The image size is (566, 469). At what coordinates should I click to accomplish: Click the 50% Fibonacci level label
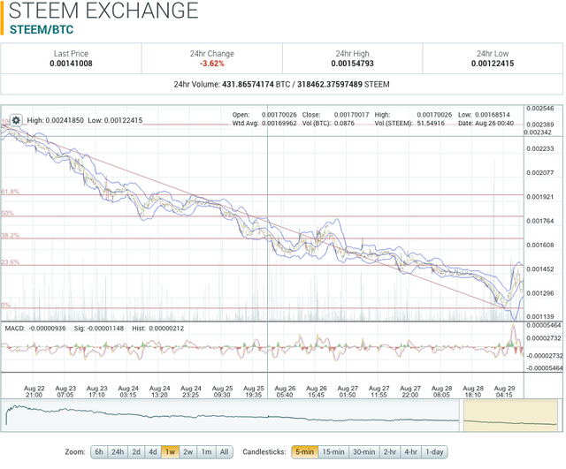[7, 213]
